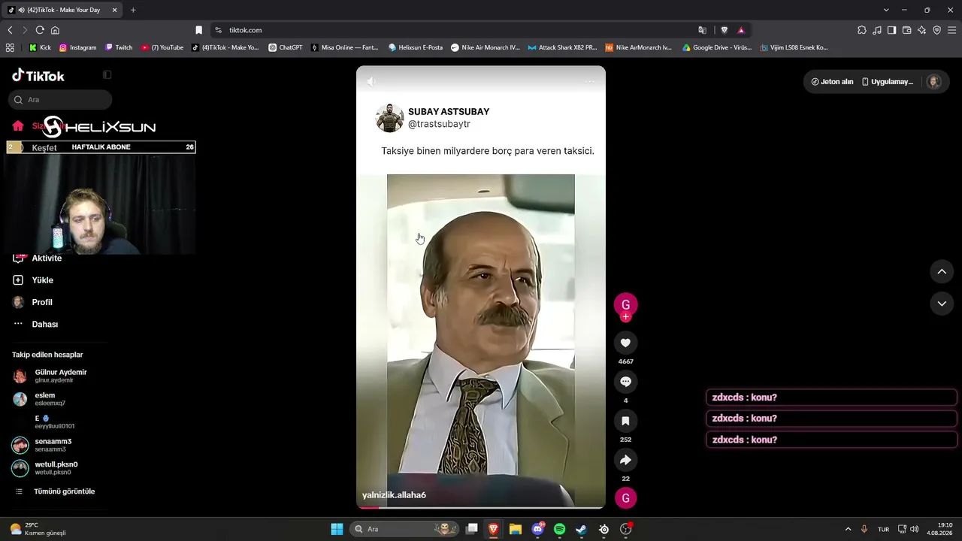Open the YouTube bookmark
The width and height of the screenshot is (962, 541).
coord(162,47)
